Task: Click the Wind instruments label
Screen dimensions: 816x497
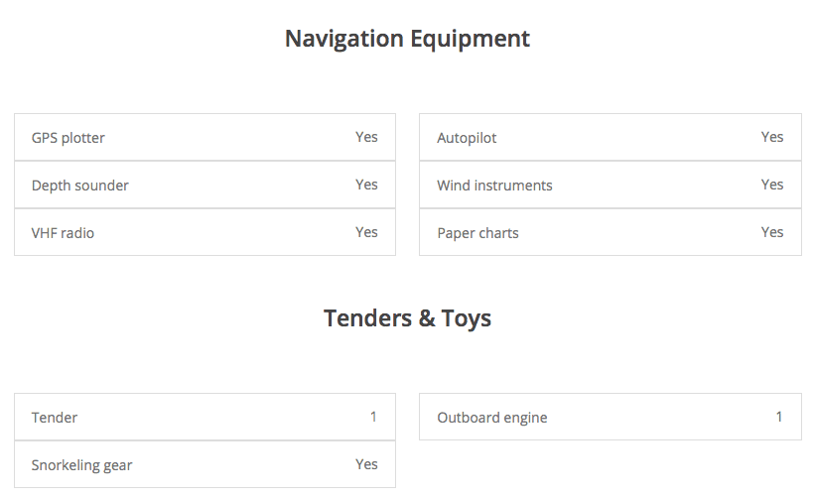Action: coord(494,186)
